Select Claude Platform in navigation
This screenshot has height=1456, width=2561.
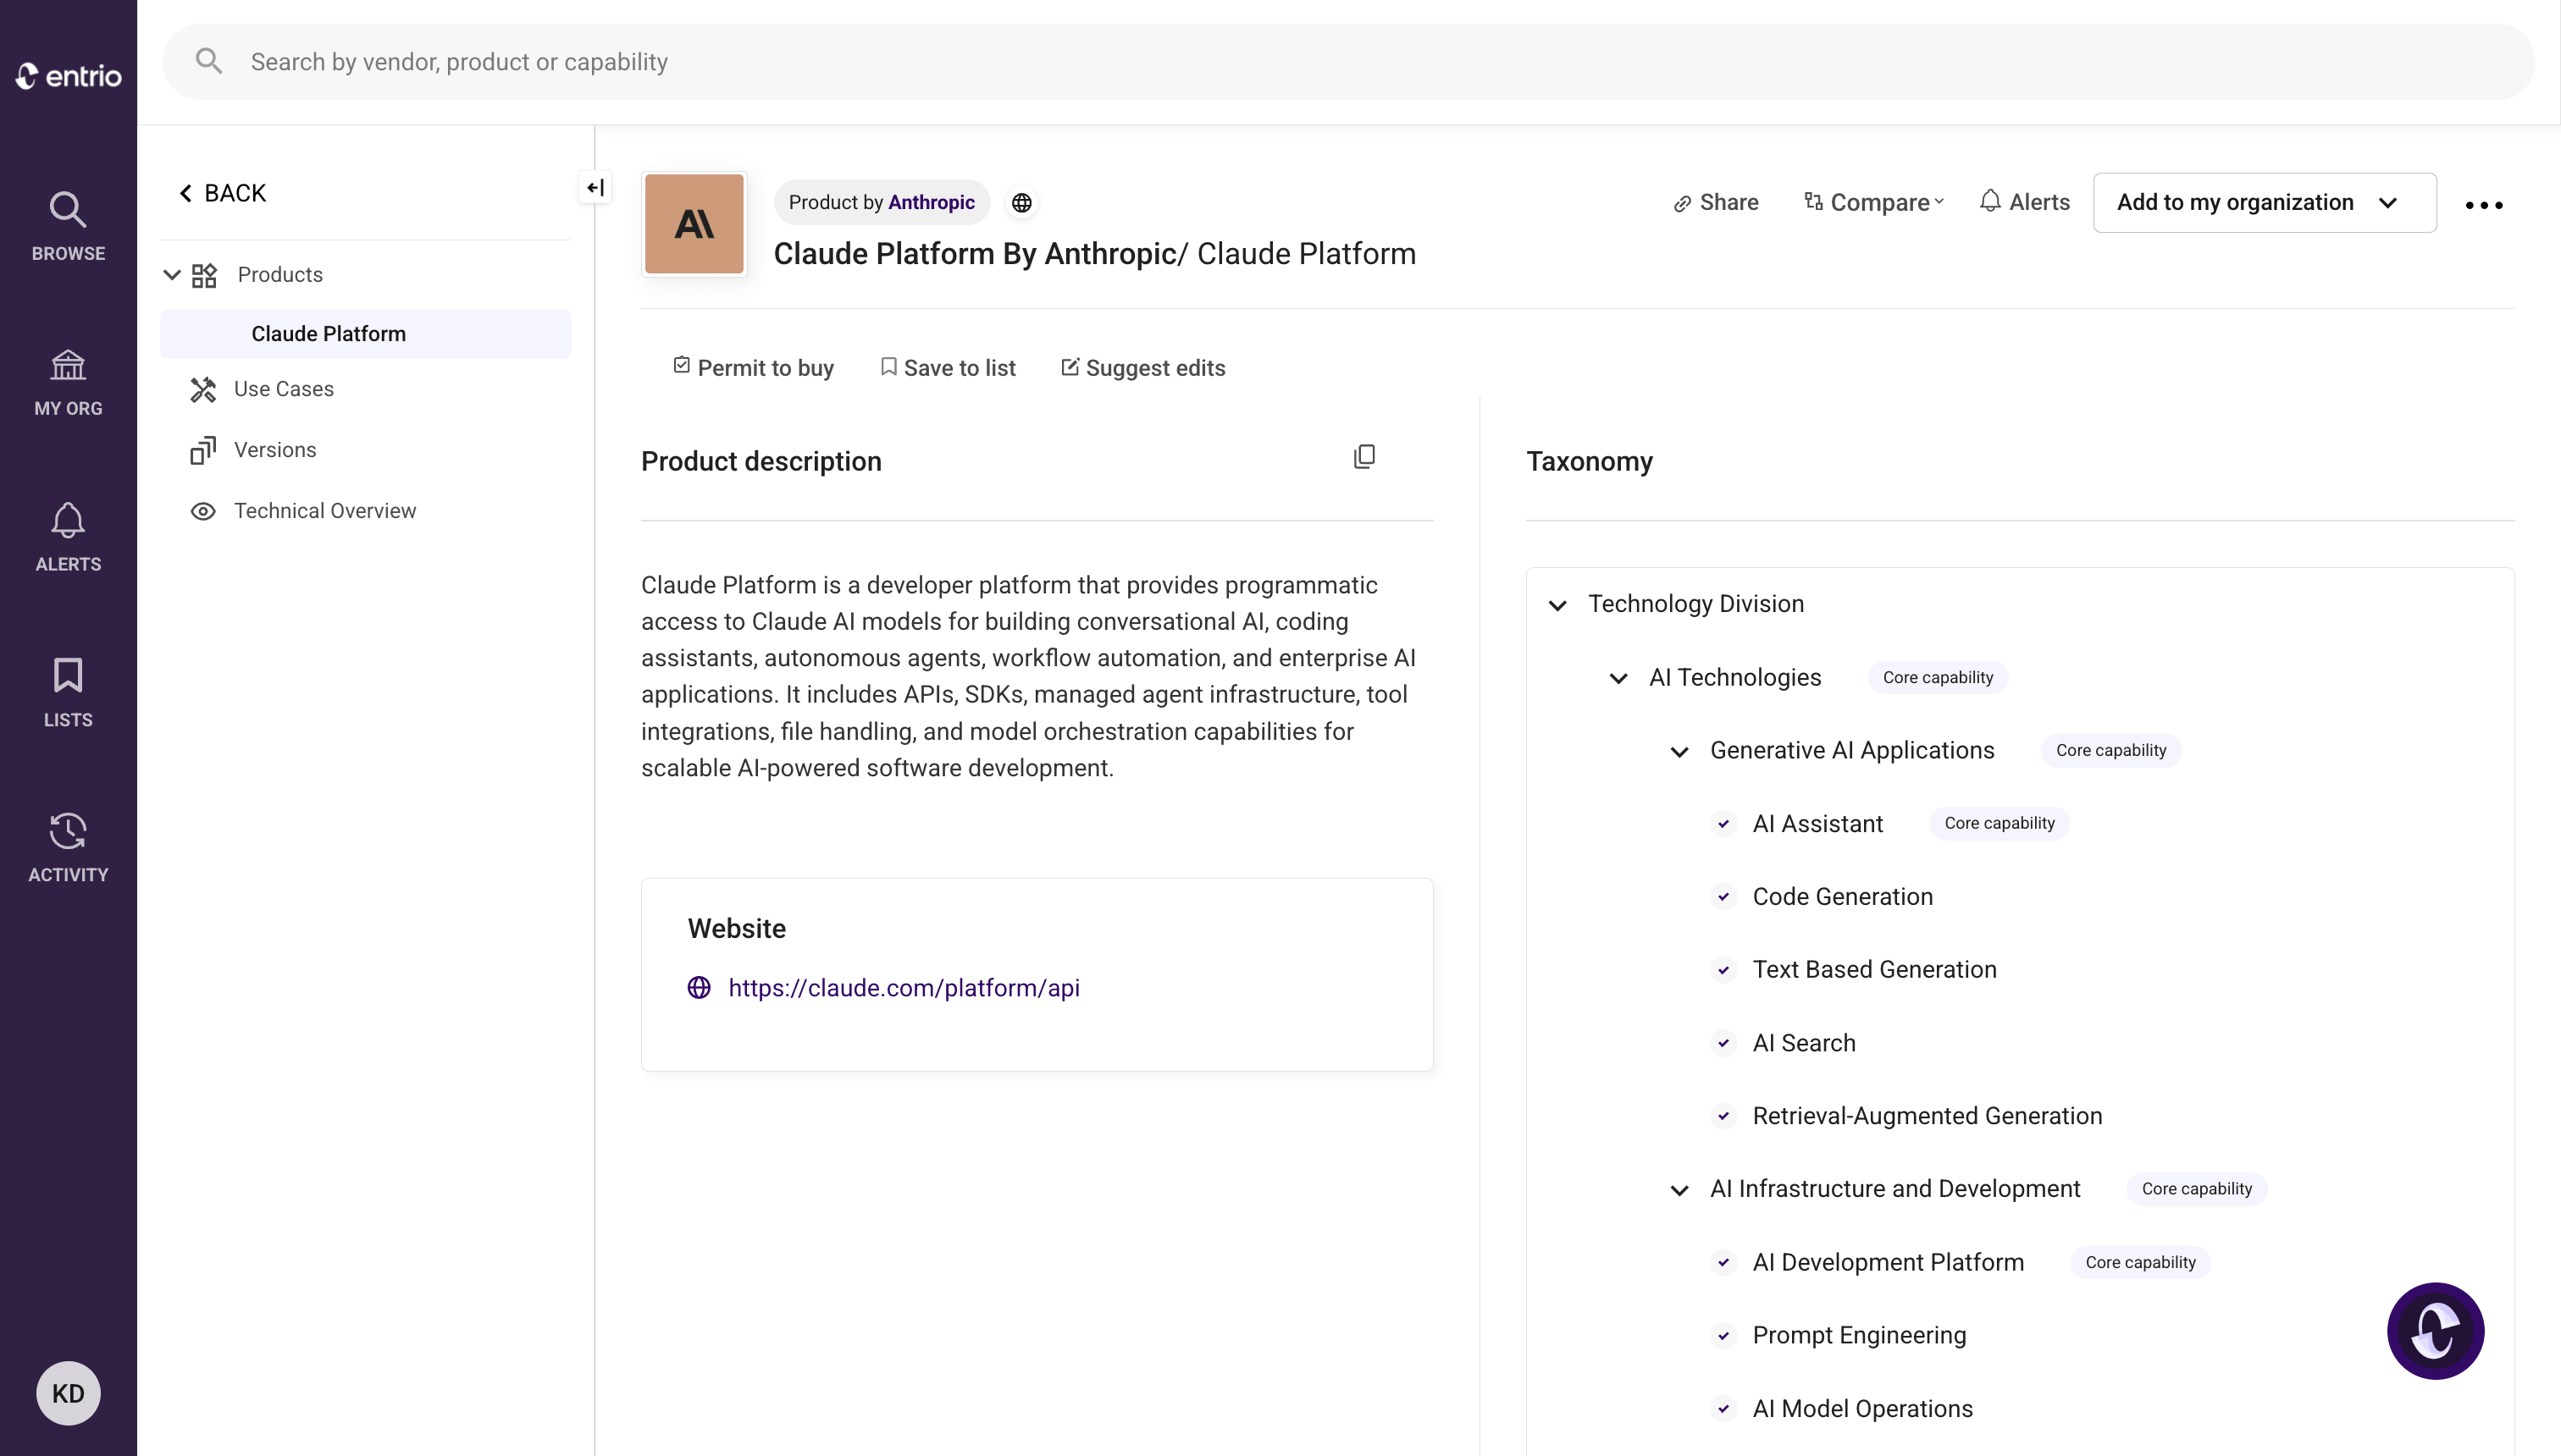click(x=366, y=334)
